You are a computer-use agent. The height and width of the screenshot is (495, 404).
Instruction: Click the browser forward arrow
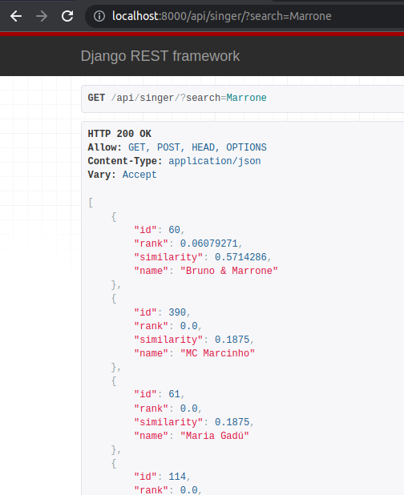point(42,16)
